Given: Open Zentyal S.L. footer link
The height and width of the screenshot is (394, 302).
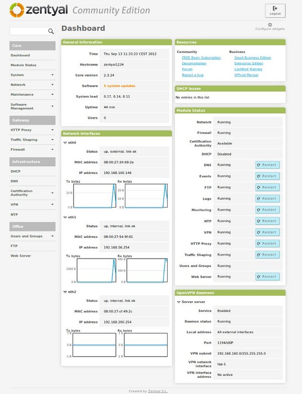Looking at the screenshot, I should pos(158,391).
